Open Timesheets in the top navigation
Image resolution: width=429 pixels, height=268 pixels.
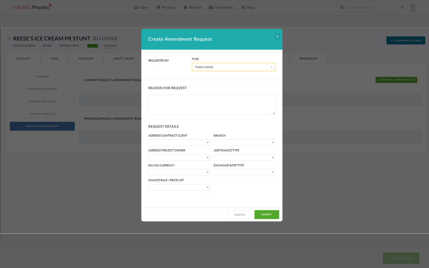click(221, 7)
